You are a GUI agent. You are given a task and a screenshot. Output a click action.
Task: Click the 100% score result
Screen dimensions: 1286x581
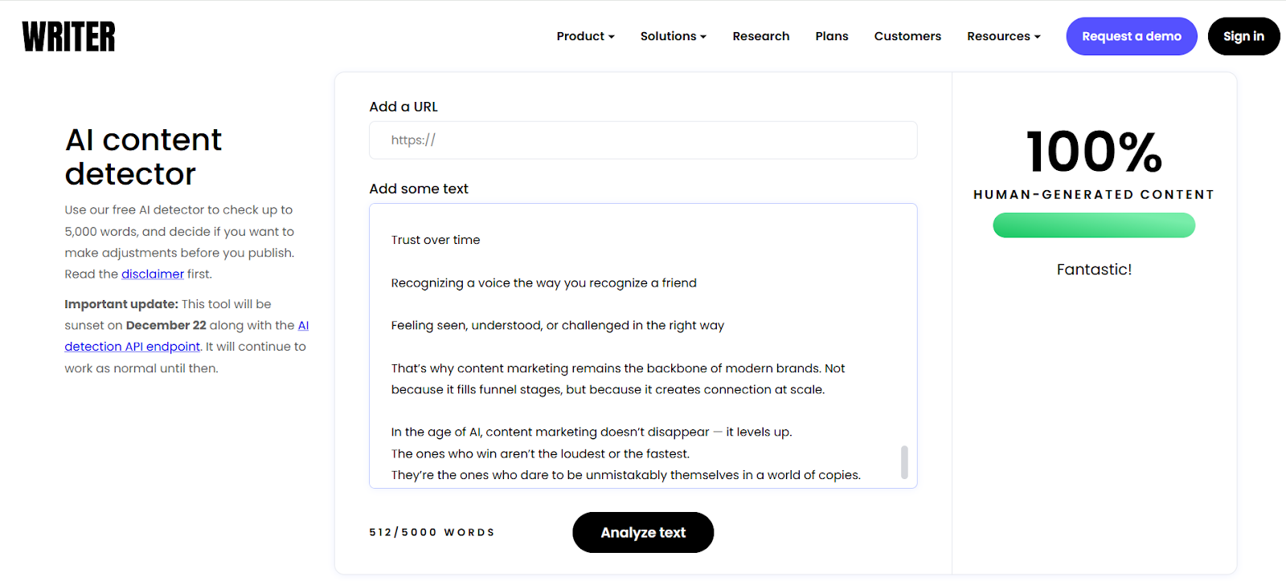point(1094,152)
